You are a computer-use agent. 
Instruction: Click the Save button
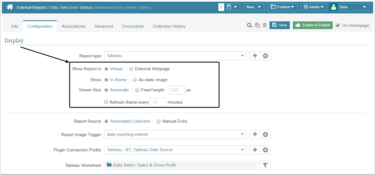[279, 25]
